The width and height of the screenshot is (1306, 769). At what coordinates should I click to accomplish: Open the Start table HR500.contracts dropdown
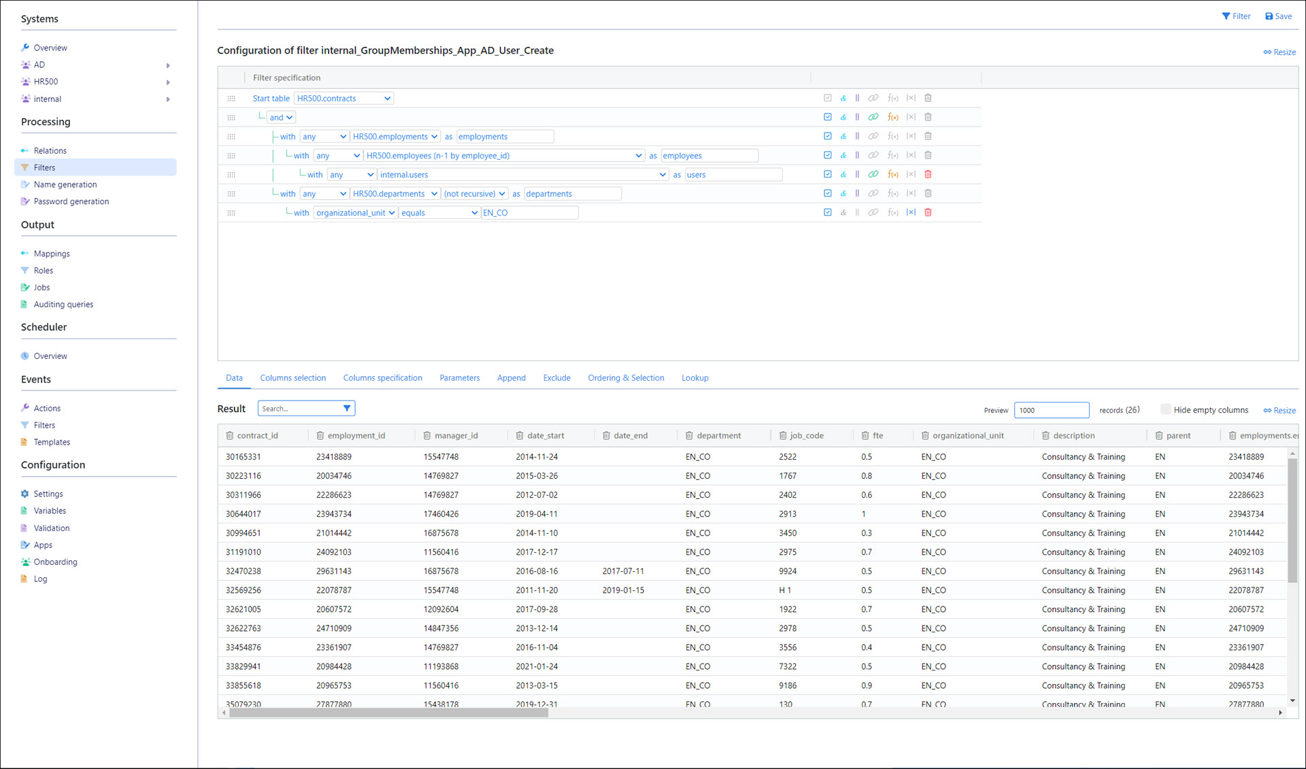pos(344,99)
